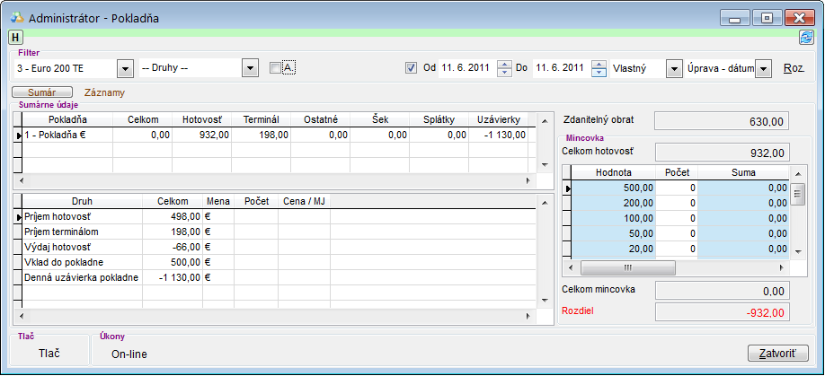Image resolution: width=825 pixels, height=376 pixels.
Task: Click count field for 500,00 denomination
Action: pos(677,188)
